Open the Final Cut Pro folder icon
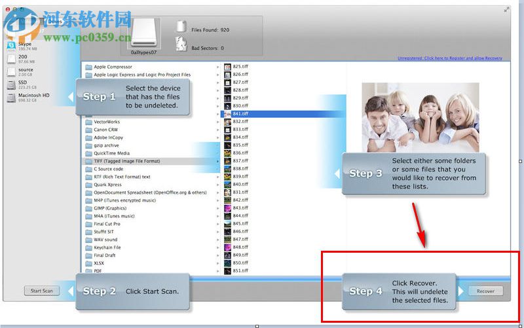 click(x=88, y=224)
